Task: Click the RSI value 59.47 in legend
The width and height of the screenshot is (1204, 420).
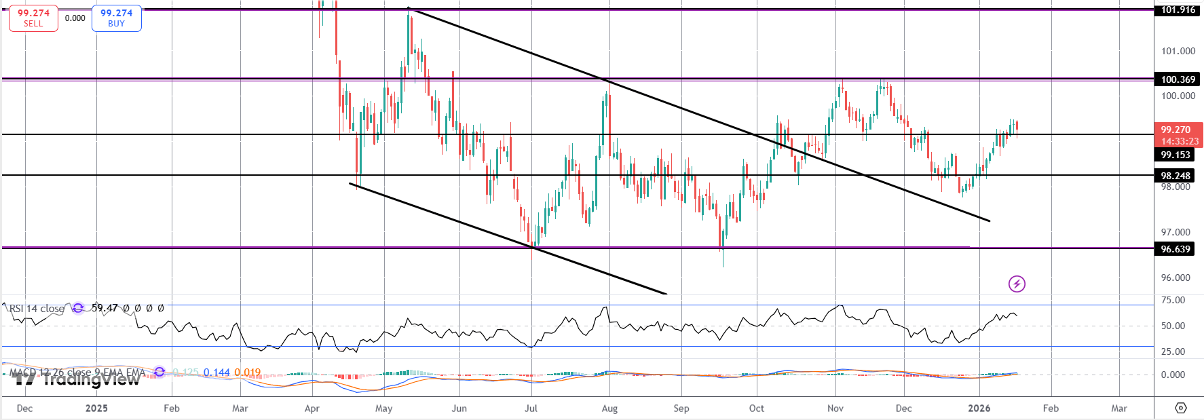Action: 105,308
